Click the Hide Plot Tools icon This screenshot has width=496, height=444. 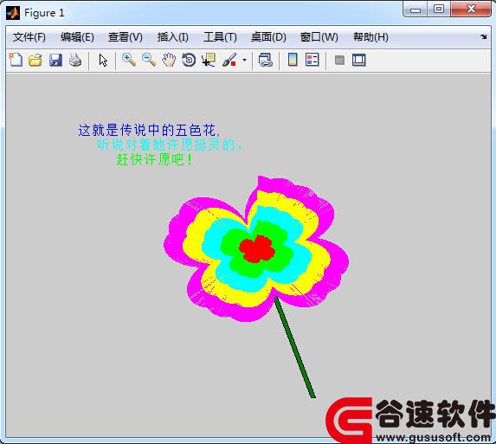point(339,60)
